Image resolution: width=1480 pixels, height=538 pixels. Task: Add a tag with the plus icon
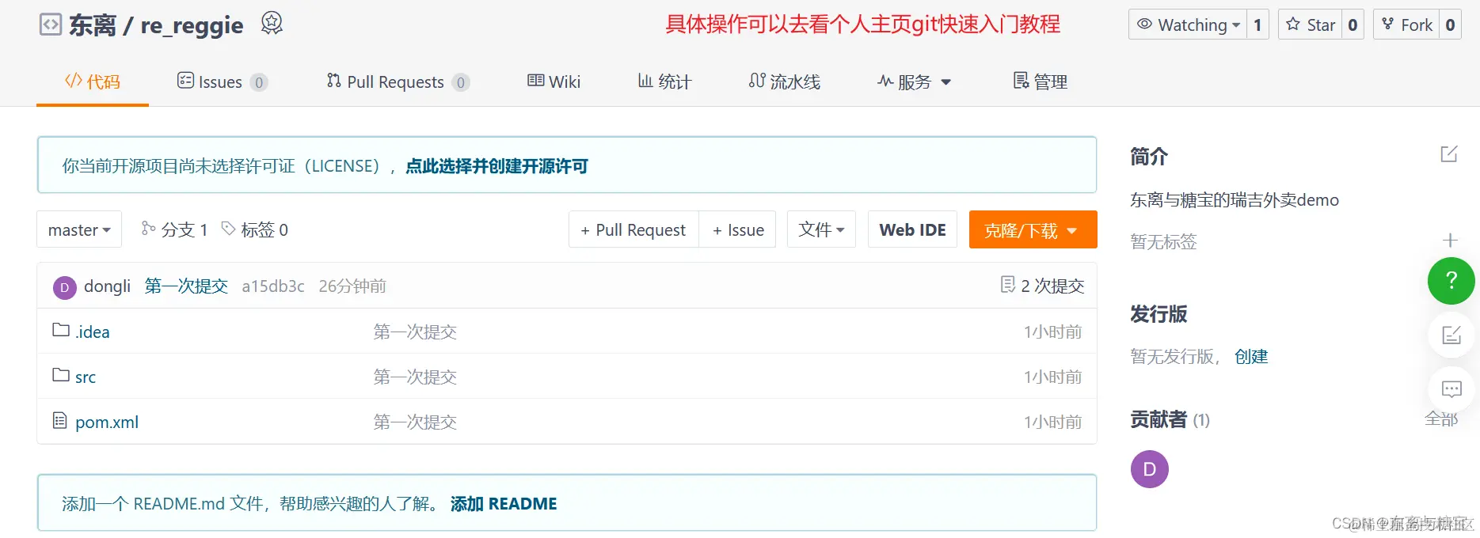1450,241
